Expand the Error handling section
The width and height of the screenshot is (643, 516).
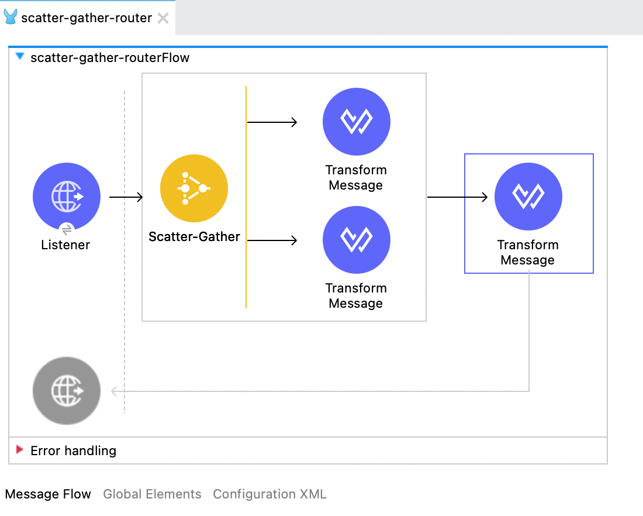tap(20, 450)
